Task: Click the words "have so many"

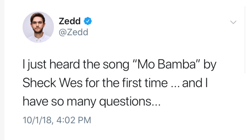Action: point(59,102)
